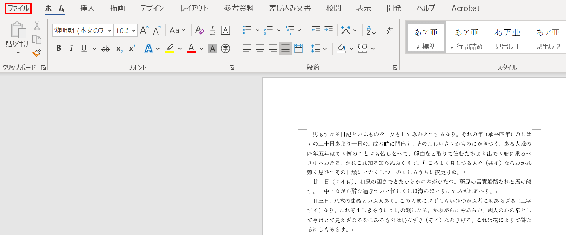Image resolution: width=566 pixels, height=235 pixels.
Task: Open the Acrobat tab
Action: pyautogui.click(x=466, y=8)
